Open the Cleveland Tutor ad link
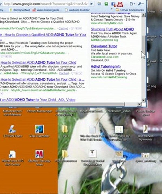Image resolution: width=162 pixels, height=194 pixels. click(104, 46)
